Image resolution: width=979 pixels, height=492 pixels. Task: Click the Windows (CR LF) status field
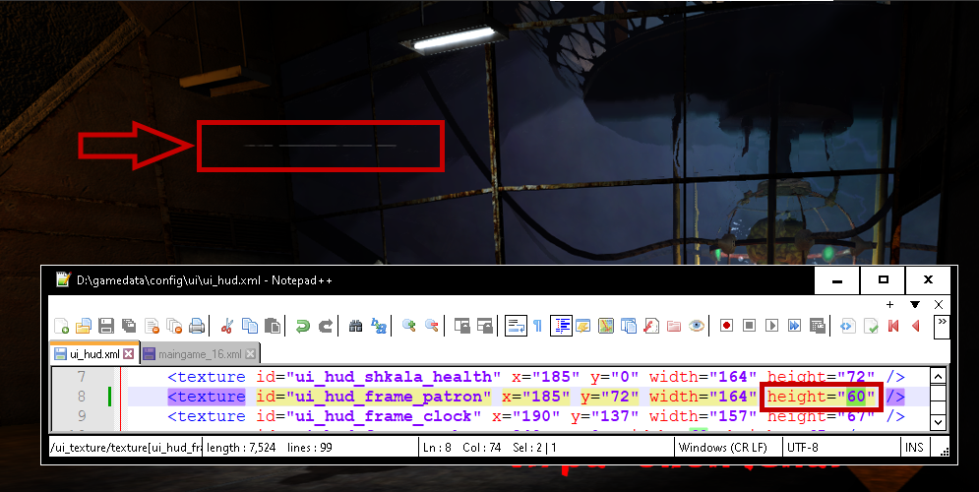click(729, 447)
